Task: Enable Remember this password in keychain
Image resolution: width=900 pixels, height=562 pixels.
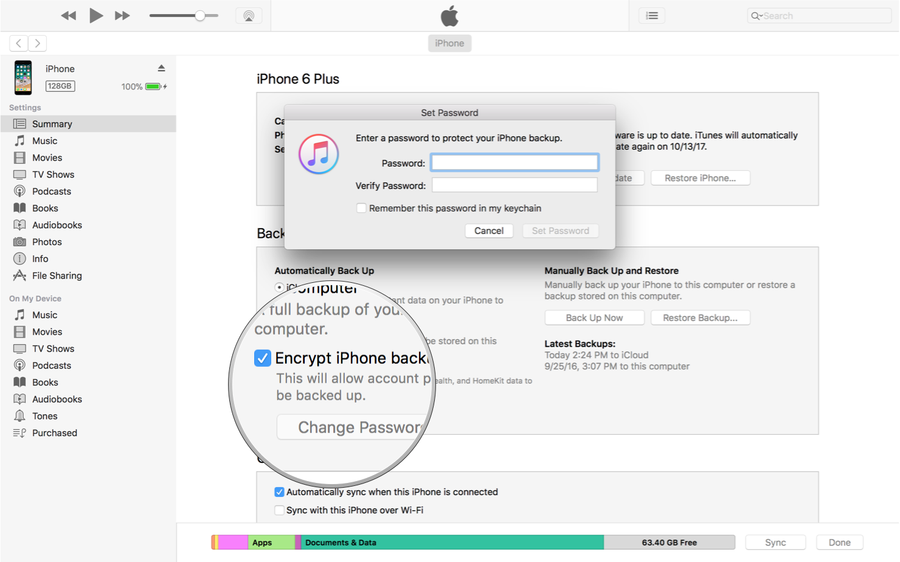Action: coord(361,208)
